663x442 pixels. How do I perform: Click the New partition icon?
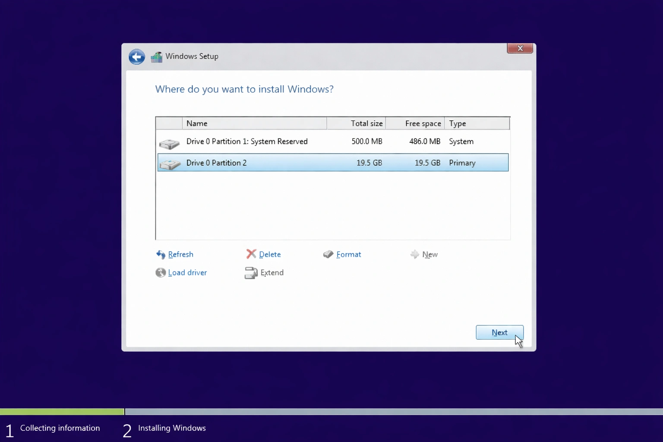tap(414, 255)
